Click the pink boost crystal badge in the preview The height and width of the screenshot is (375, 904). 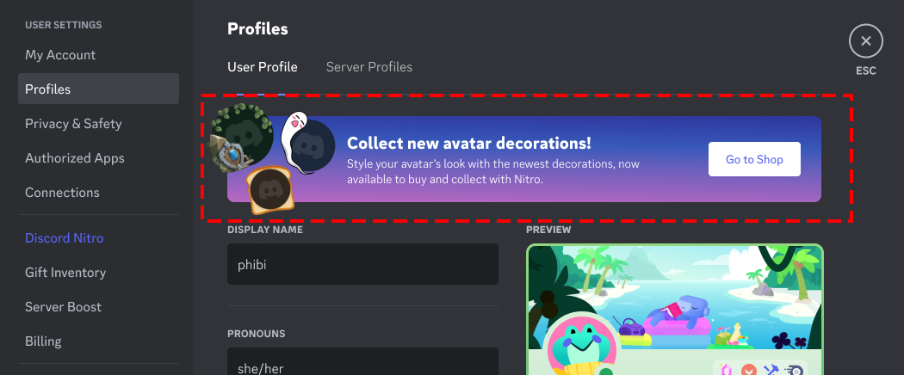[x=727, y=370]
